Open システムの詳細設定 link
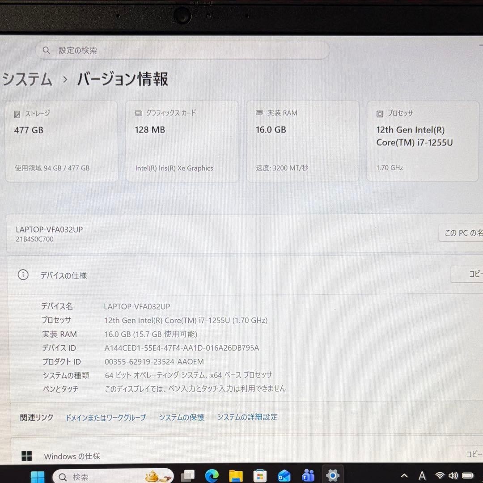The image size is (483, 483). 247,417
